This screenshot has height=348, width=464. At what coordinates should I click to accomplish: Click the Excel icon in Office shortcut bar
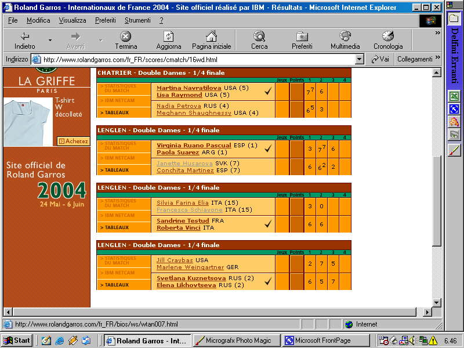pos(454,96)
